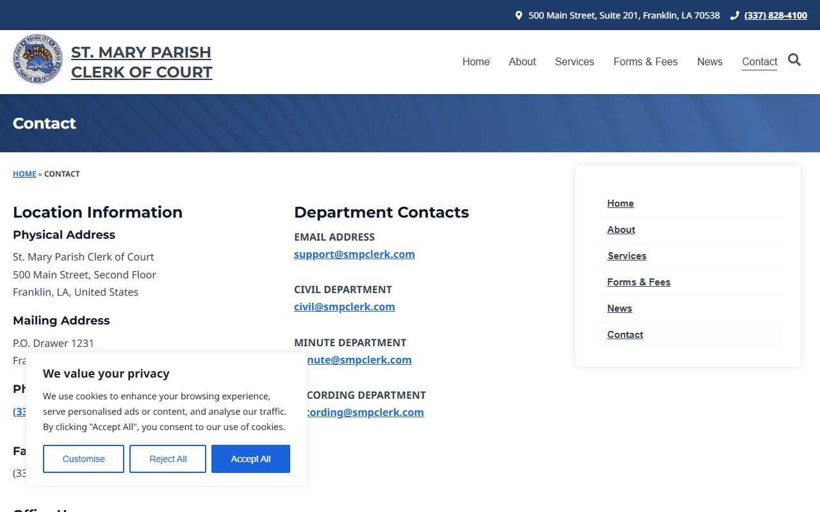Click the Customise cookies button
The image size is (820, 512).
tap(83, 459)
